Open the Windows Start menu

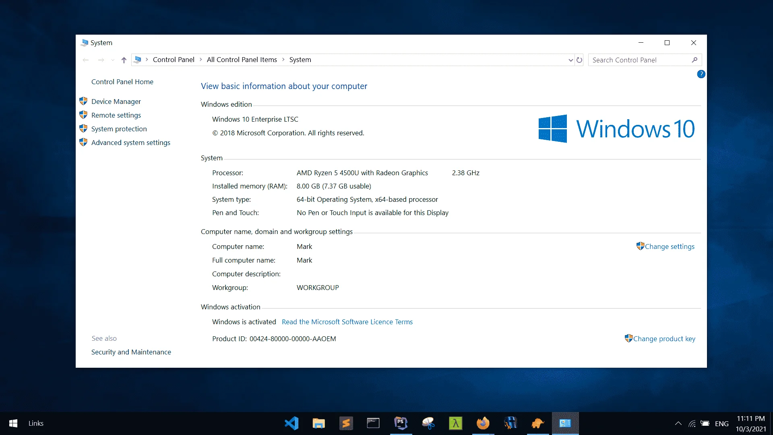coord(13,423)
